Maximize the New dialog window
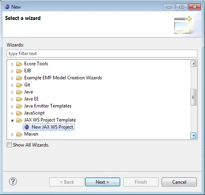This screenshot has width=205, height=195. coord(182,7)
